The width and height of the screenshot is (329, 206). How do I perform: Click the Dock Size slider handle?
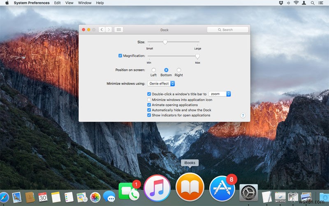pos(165,42)
